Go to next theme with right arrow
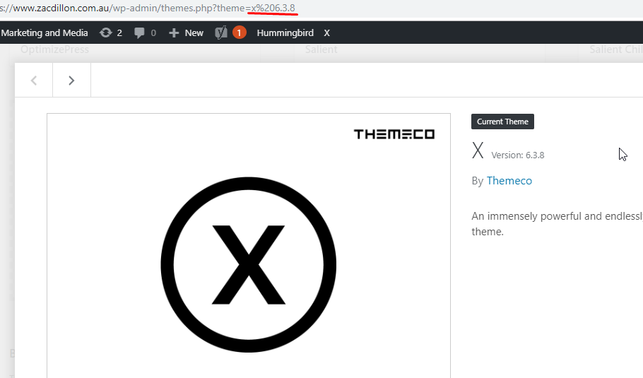Screen dimensions: 643x378 71,81
